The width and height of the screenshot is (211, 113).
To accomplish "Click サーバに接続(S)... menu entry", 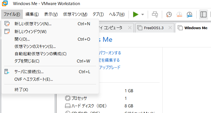I will (29, 72).
